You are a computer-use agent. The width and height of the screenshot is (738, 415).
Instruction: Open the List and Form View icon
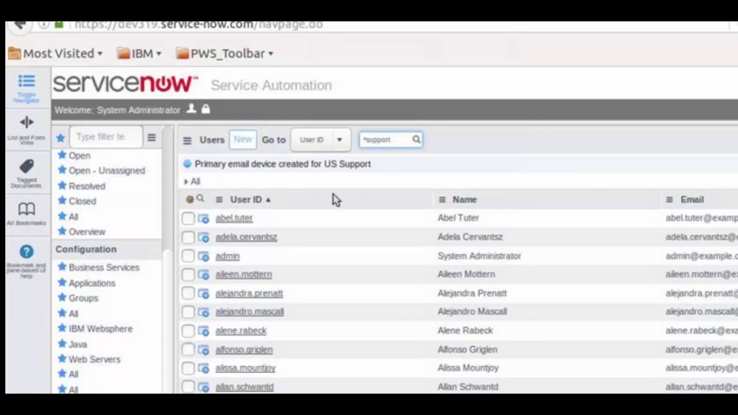pos(27,122)
